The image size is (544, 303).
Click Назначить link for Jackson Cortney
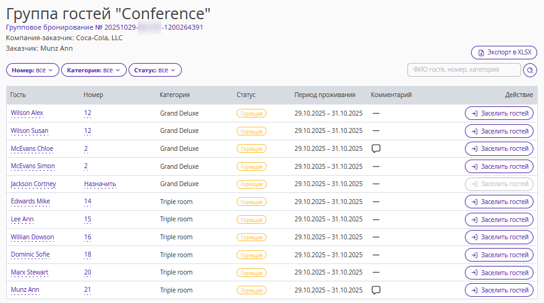tap(100, 184)
